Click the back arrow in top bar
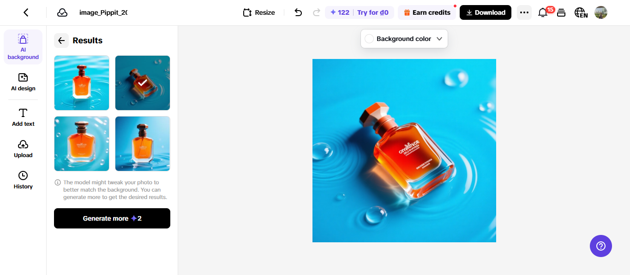This screenshot has height=275, width=630. click(x=26, y=12)
